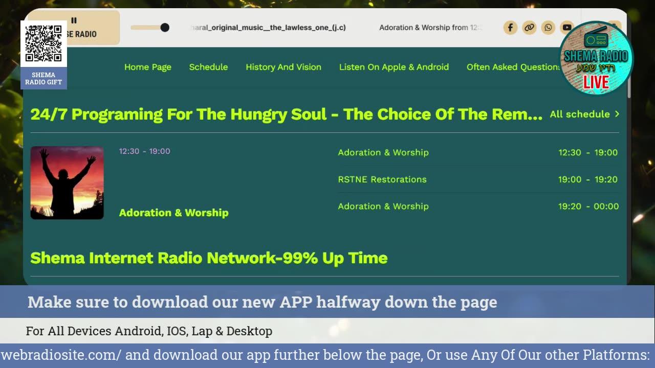Click the 19:00 - 19:20 time text
This screenshot has width=655, height=368.
(x=588, y=179)
